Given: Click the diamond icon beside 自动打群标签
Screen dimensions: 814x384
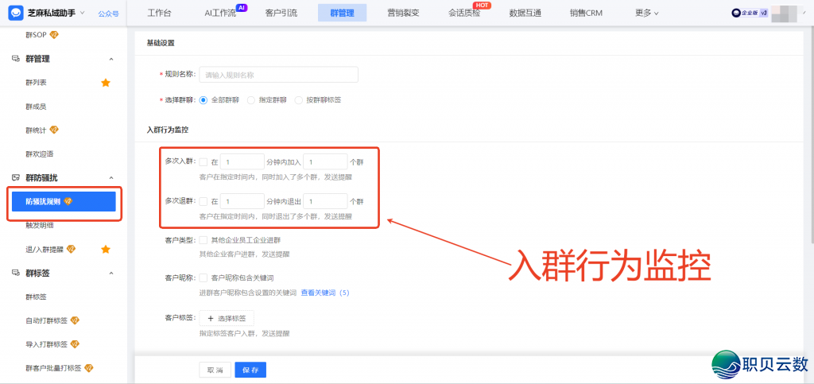Looking at the screenshot, I should [x=76, y=320].
